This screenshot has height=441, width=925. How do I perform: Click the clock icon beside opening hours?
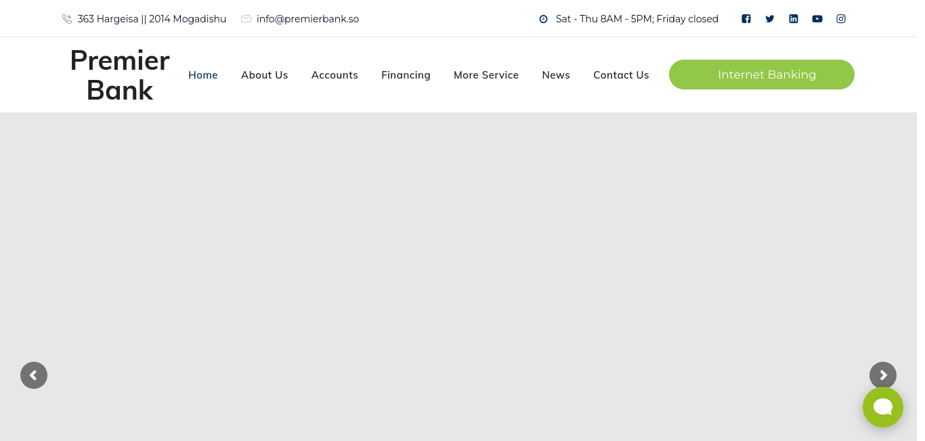point(543,19)
